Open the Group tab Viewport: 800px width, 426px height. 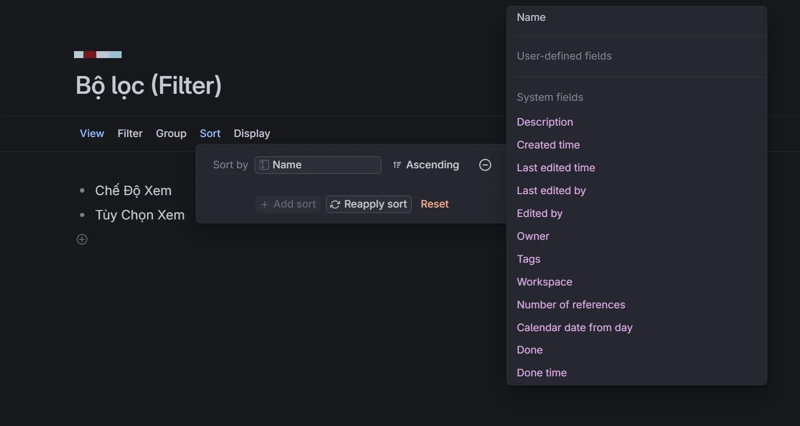171,134
